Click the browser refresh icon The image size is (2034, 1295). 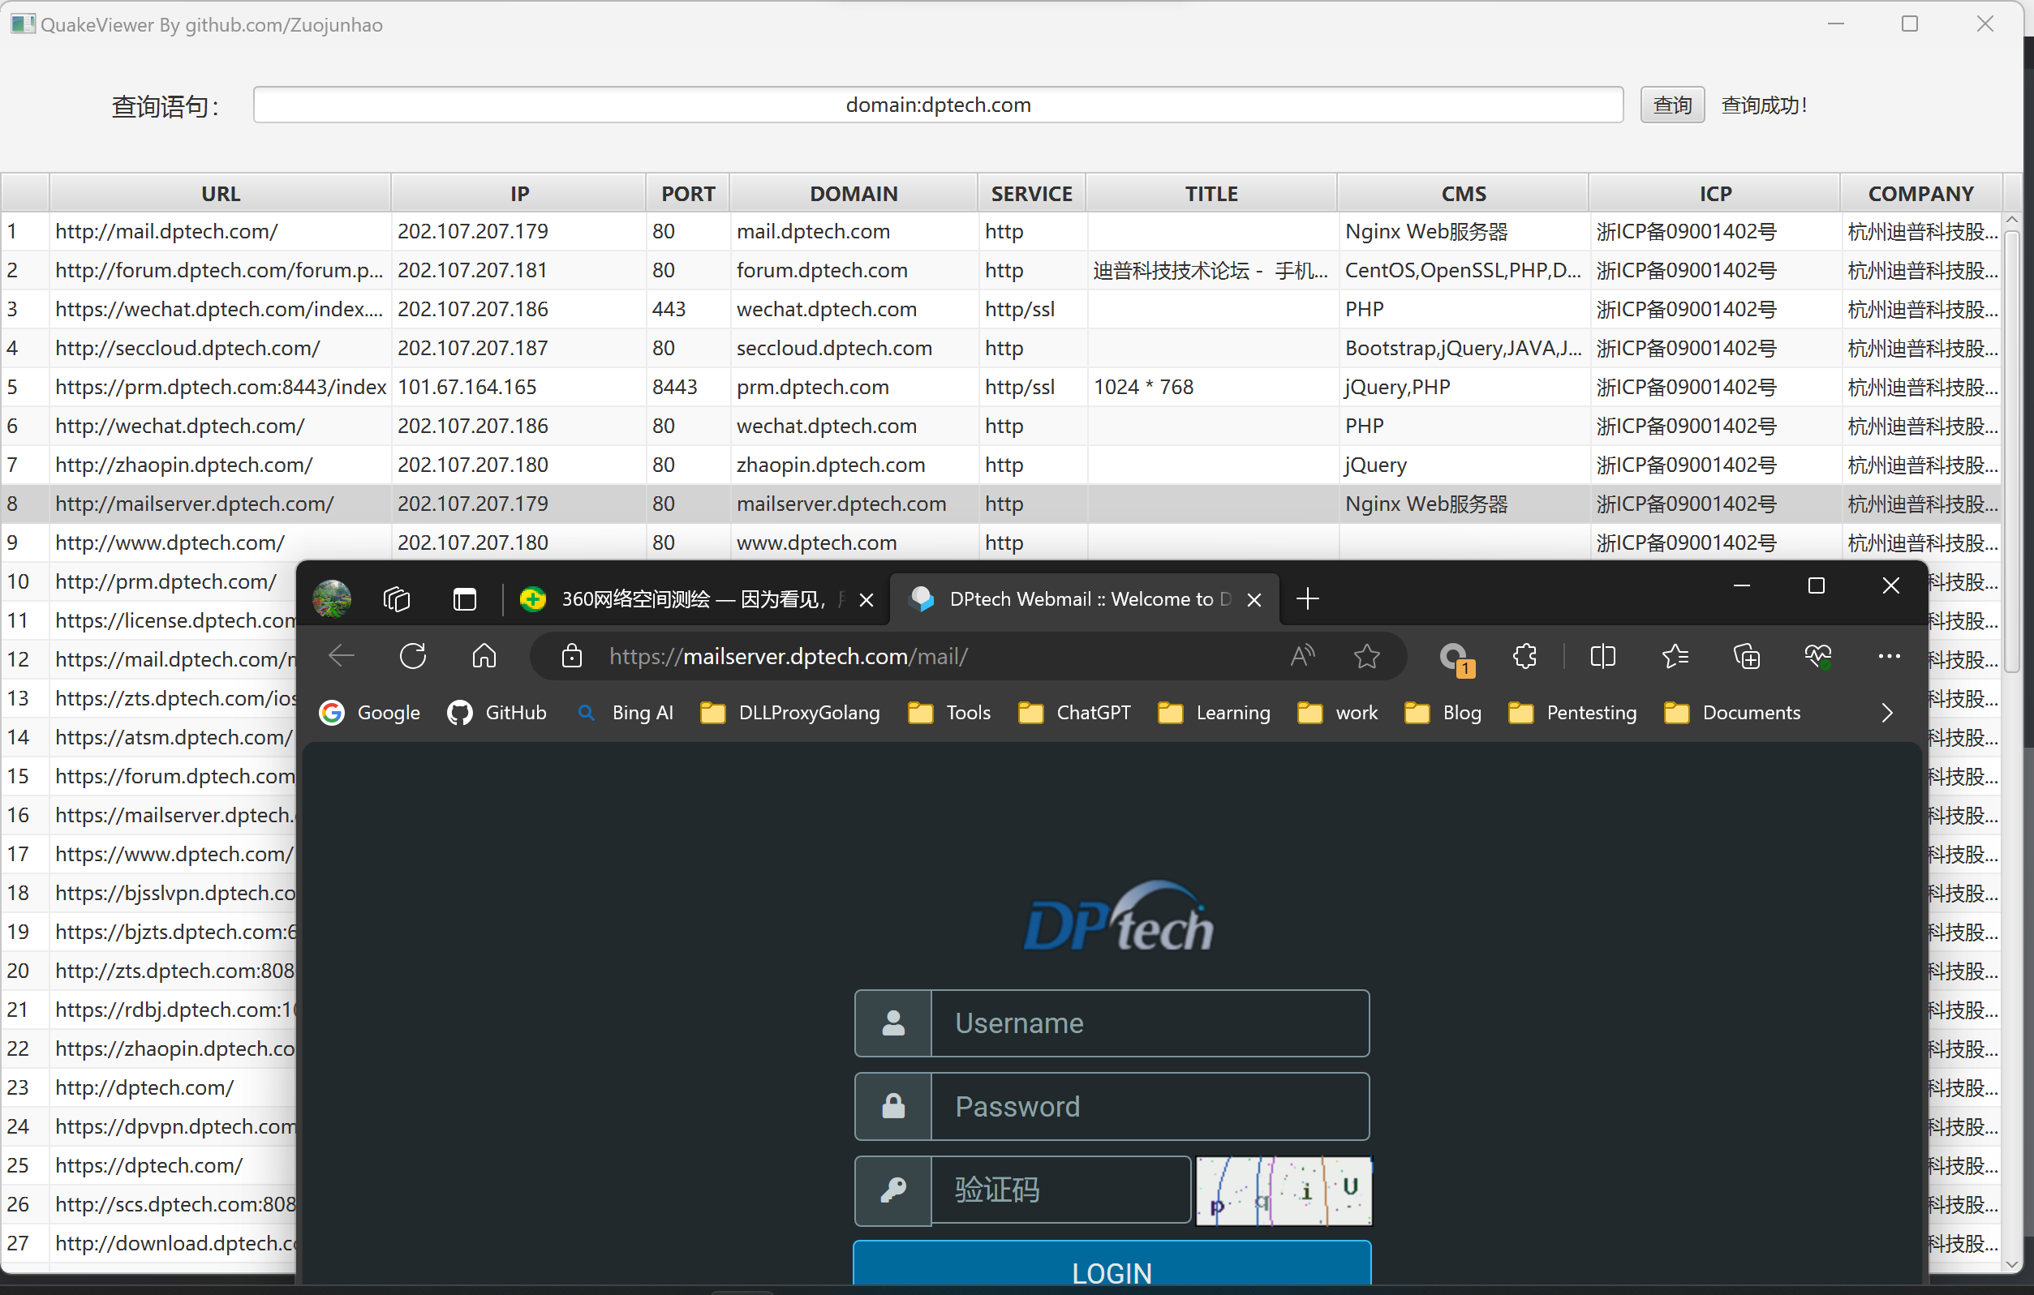point(413,656)
